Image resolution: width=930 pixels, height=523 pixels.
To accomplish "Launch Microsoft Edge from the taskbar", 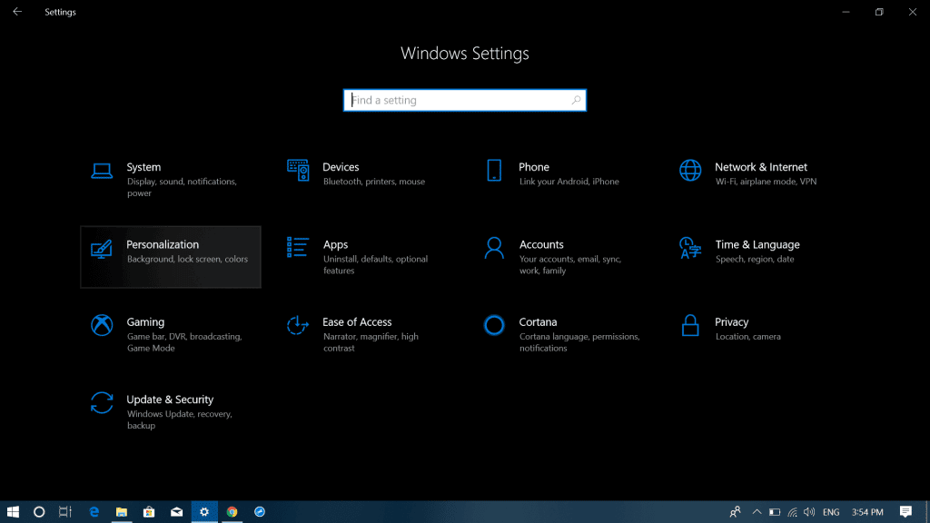I will 94,512.
